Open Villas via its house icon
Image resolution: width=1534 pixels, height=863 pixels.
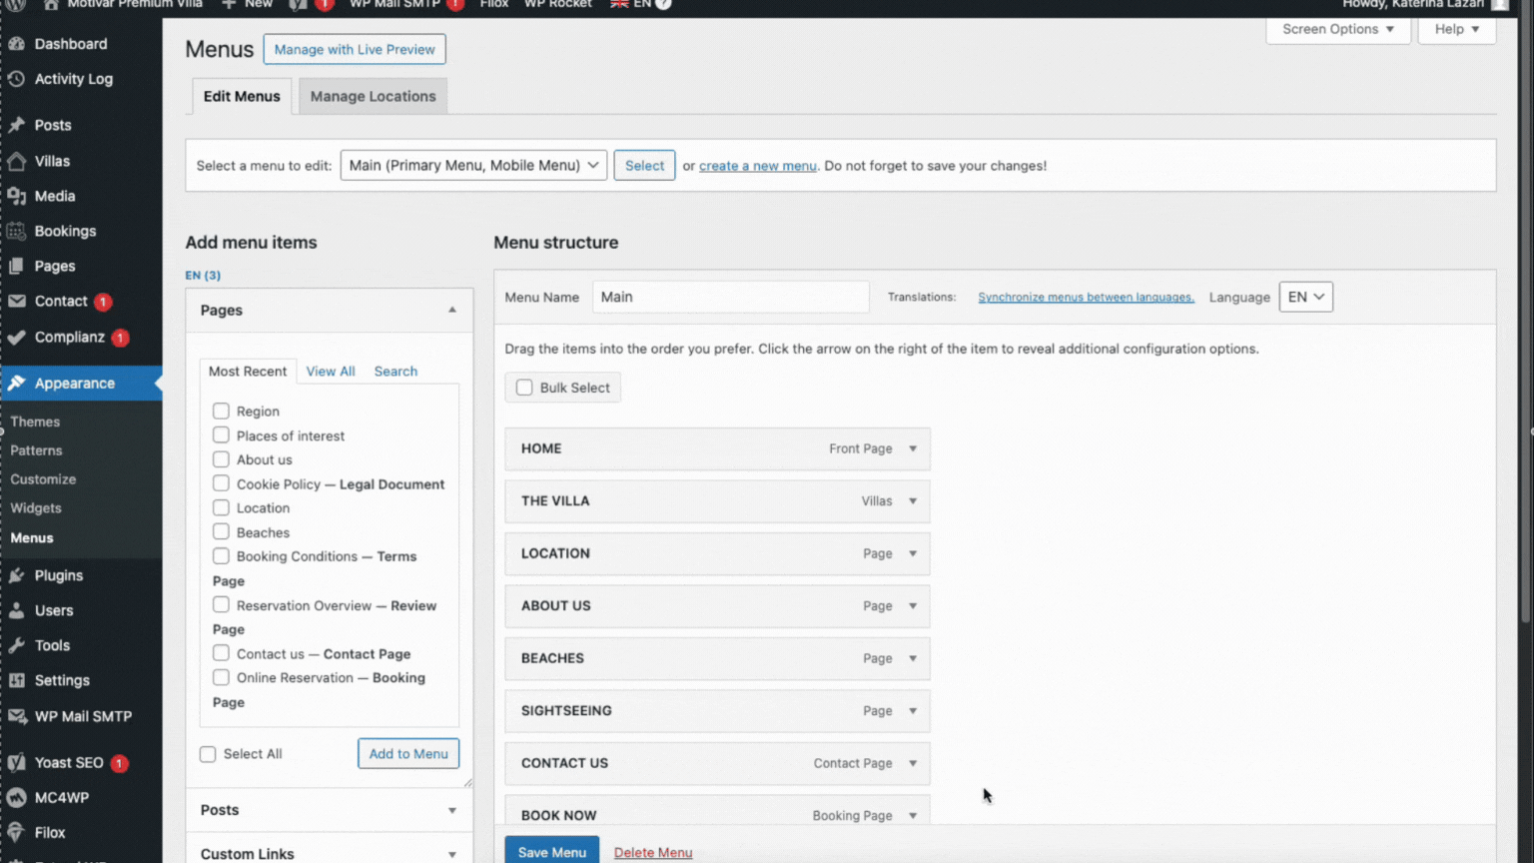[16, 161]
